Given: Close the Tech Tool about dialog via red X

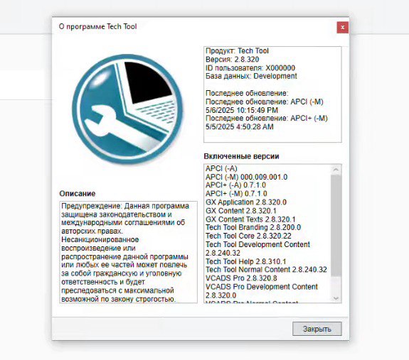Looking at the screenshot, I should (342, 27).
